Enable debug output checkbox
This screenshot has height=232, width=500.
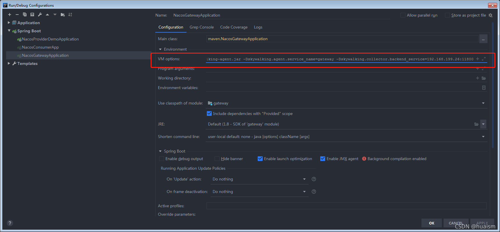tap(161, 159)
